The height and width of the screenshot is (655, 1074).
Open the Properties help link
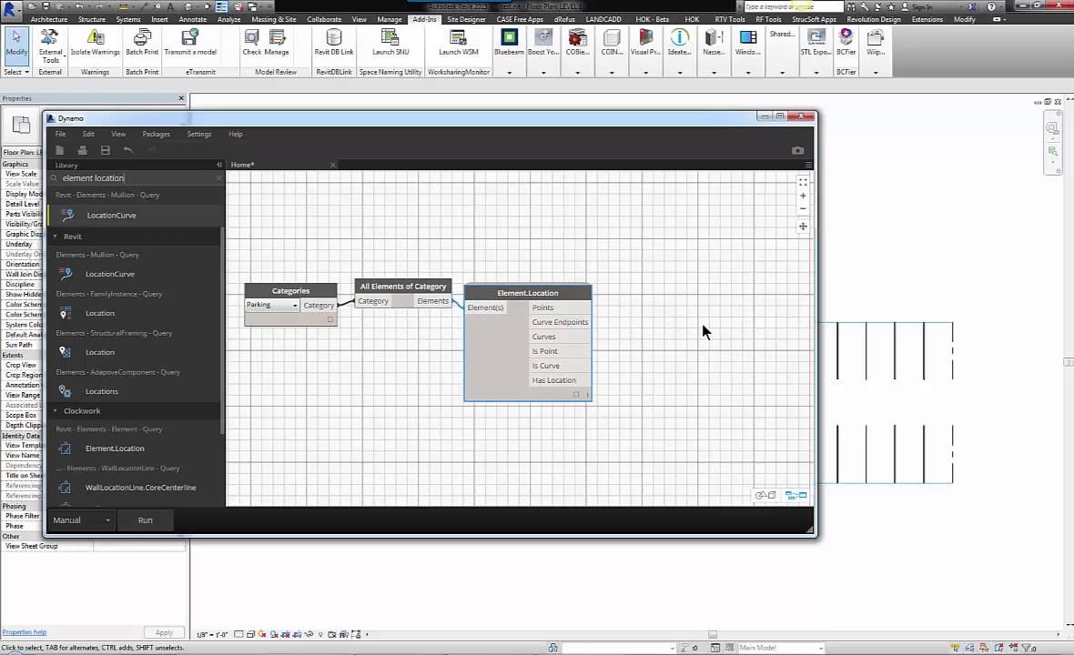point(25,631)
